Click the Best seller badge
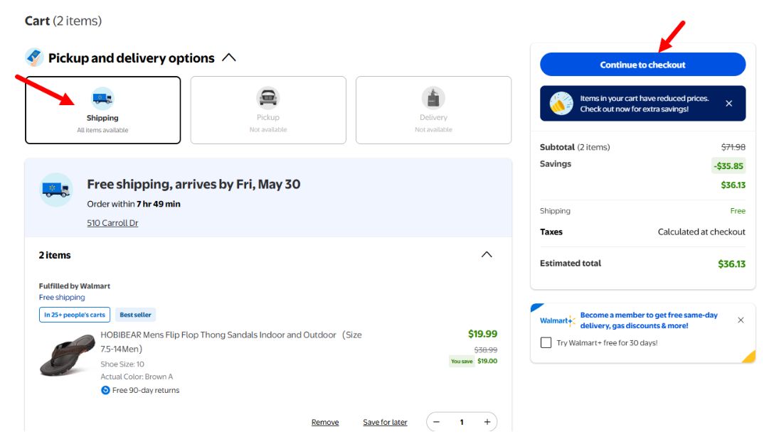The width and height of the screenshot is (774, 439). [x=135, y=315]
